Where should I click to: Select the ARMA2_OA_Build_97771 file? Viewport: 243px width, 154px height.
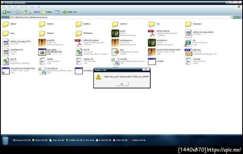tap(17, 43)
